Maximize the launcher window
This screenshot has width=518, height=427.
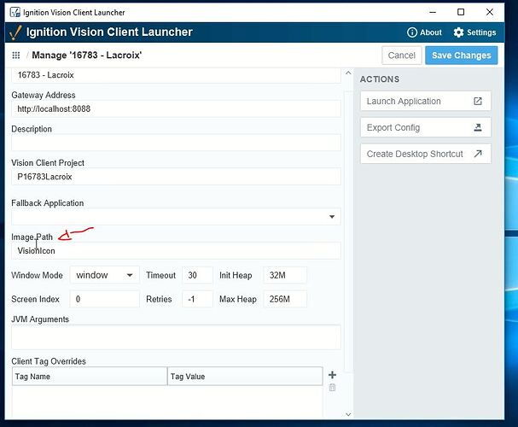[x=461, y=12]
